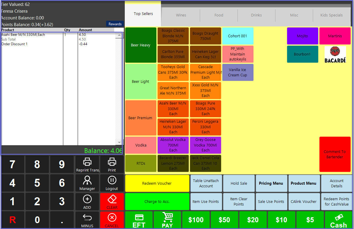Screen dimensions: 354x229
Task: Tender a $100 note
Action: click(x=196, y=220)
